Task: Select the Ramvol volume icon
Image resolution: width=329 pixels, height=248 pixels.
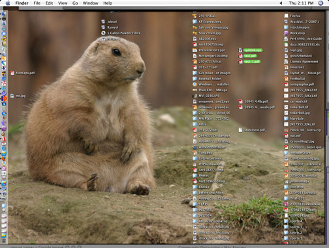Action: point(103,27)
